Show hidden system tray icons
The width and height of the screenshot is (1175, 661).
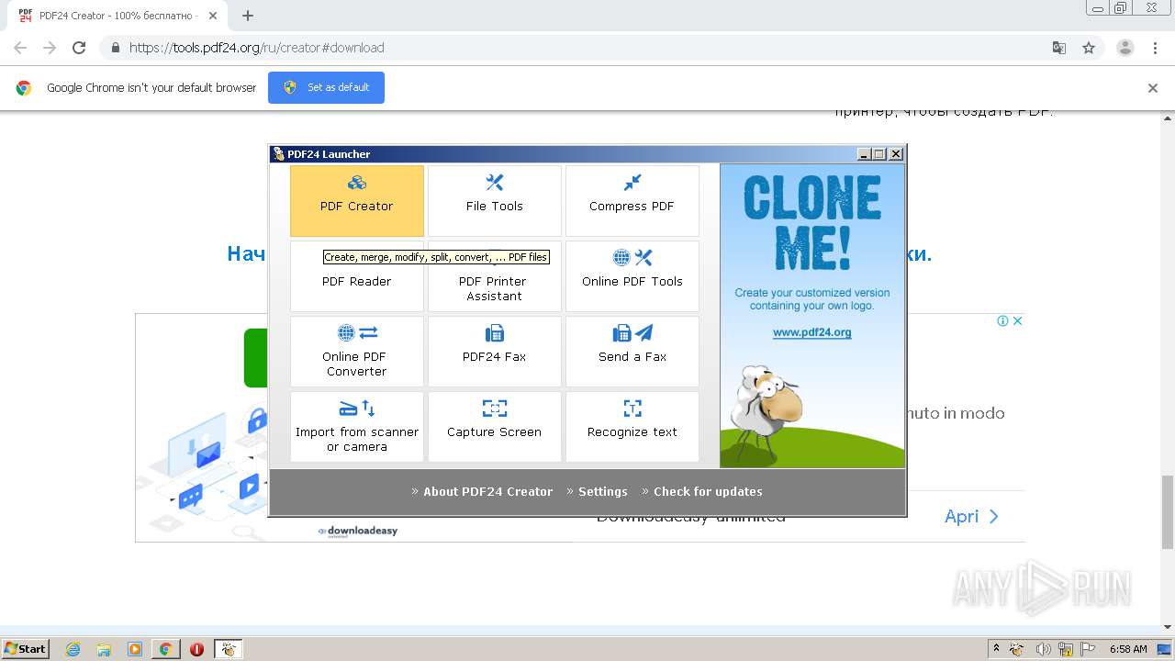tap(996, 649)
